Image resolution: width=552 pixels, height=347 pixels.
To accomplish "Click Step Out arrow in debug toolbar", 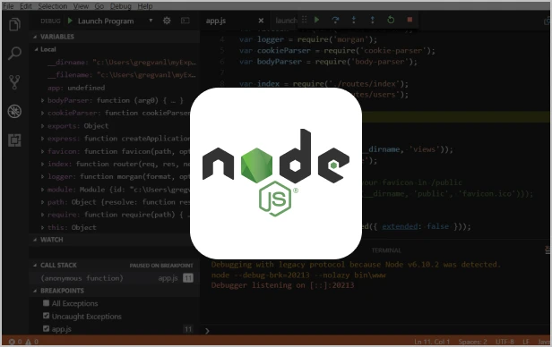I will pos(373,20).
